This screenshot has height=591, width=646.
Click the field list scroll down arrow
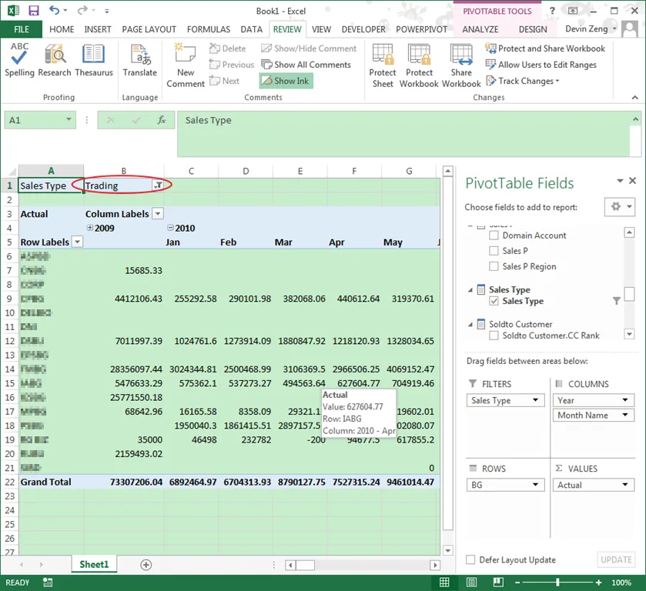coord(629,334)
